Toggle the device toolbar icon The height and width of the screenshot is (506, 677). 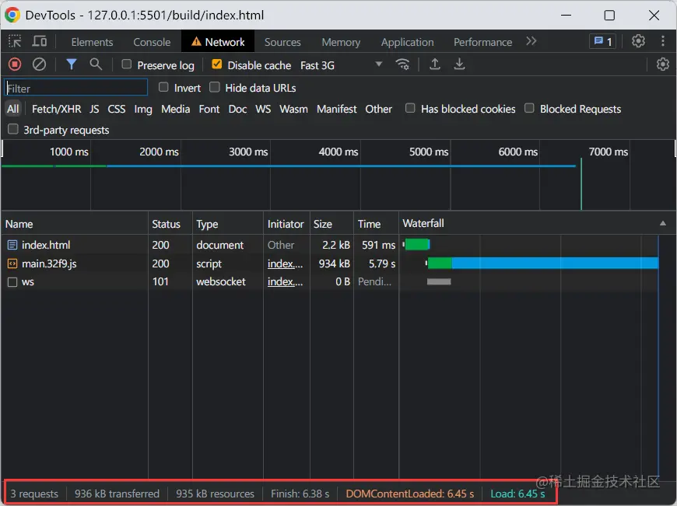[x=40, y=41]
